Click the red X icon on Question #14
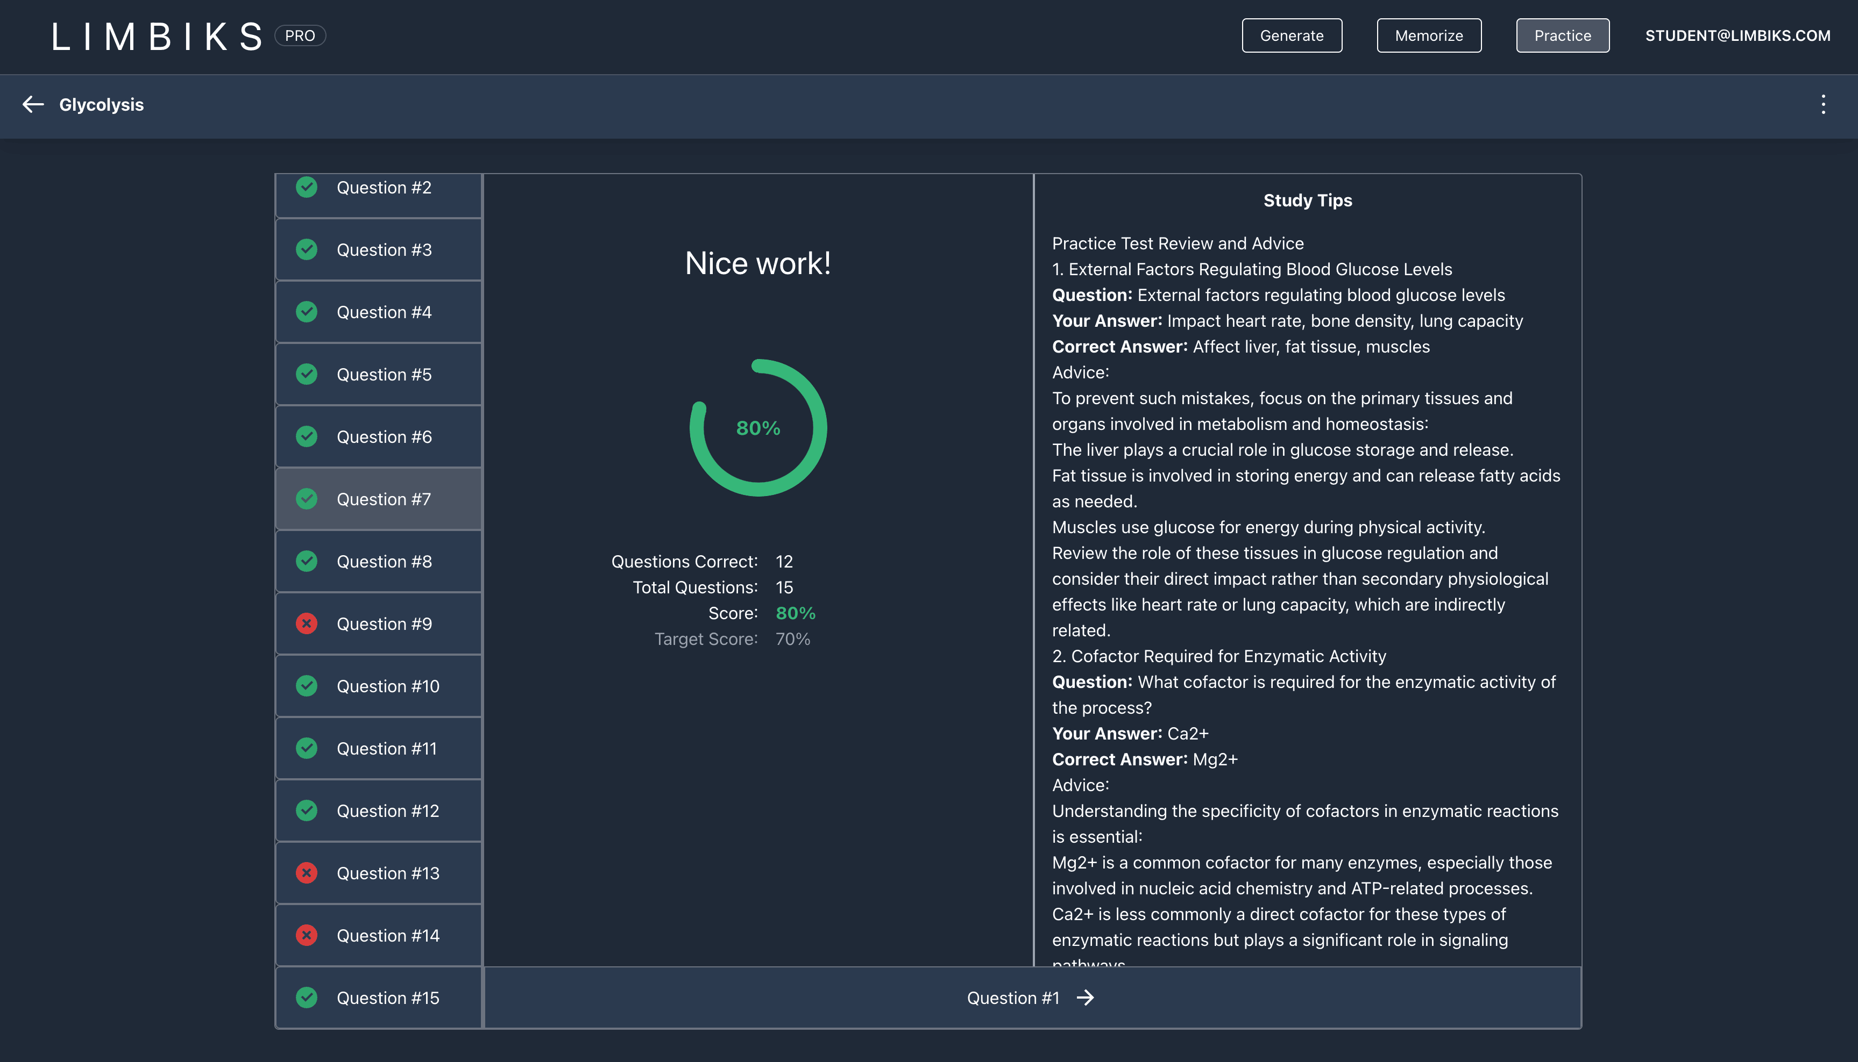The image size is (1858, 1062). [x=307, y=935]
